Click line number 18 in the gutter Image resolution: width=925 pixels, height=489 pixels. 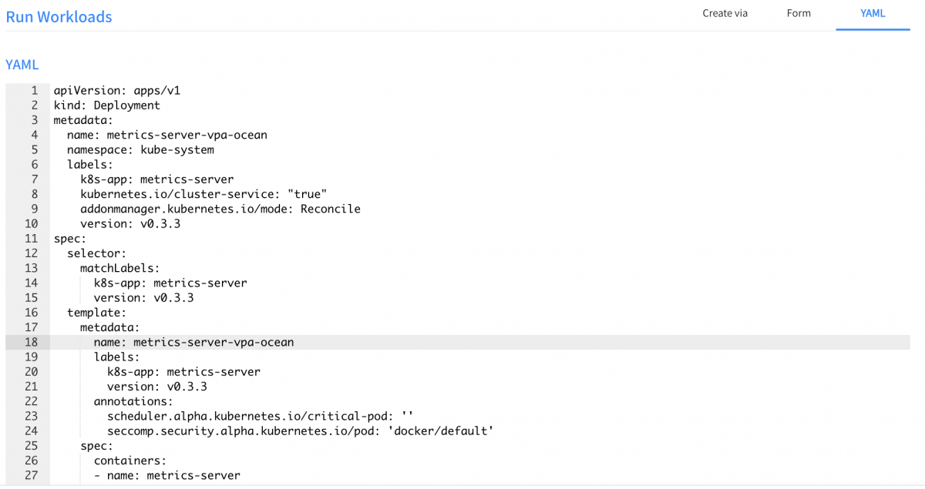[x=32, y=342]
